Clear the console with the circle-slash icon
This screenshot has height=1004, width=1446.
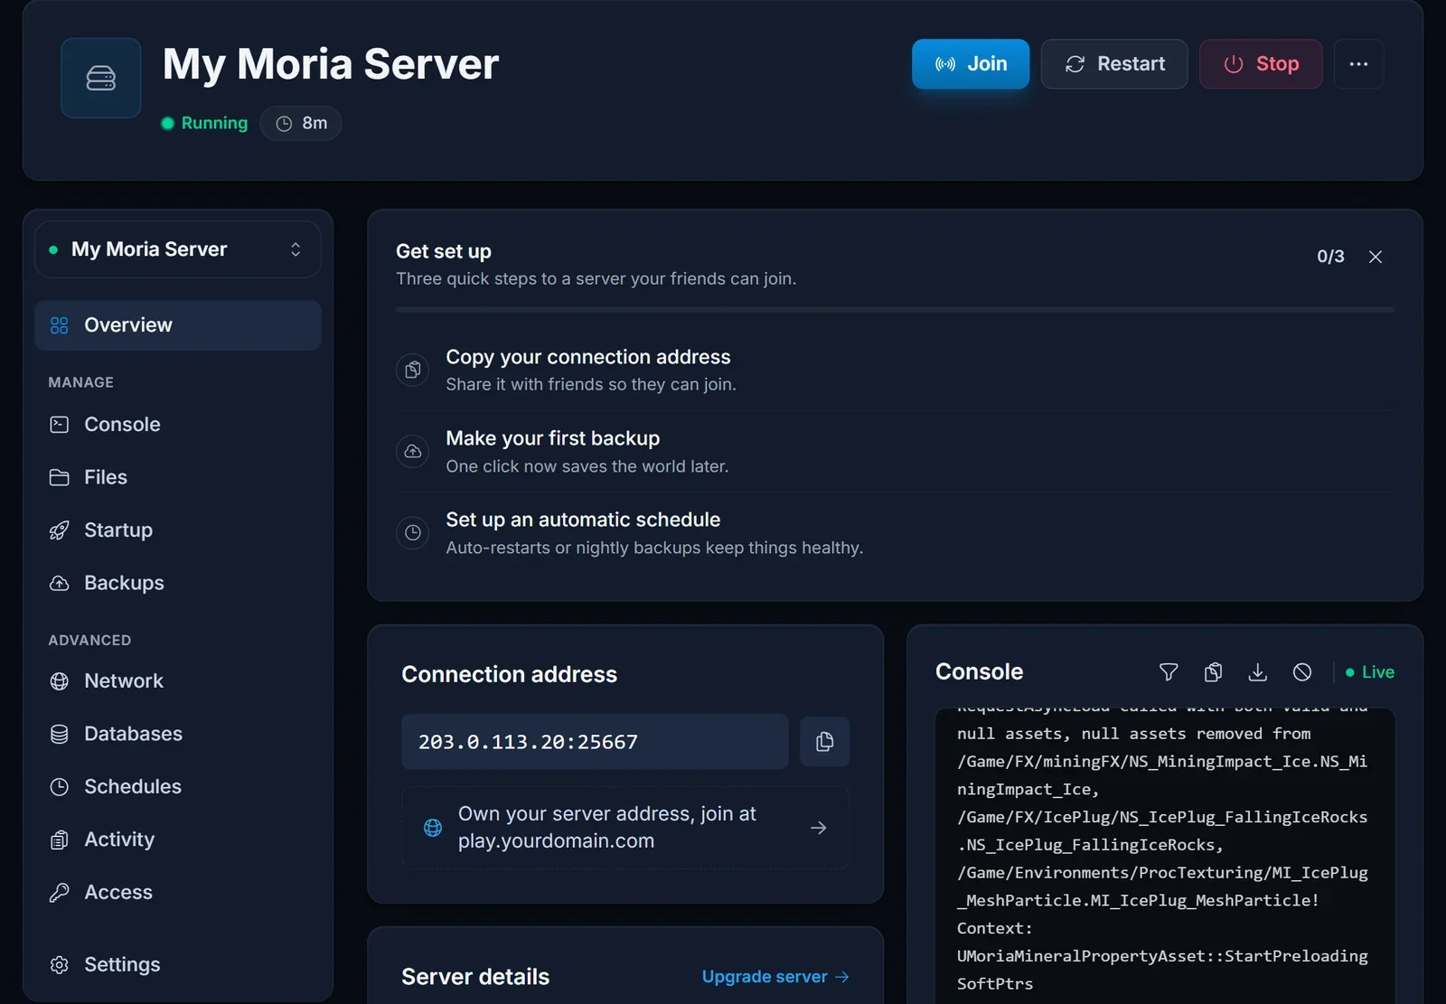click(1301, 672)
